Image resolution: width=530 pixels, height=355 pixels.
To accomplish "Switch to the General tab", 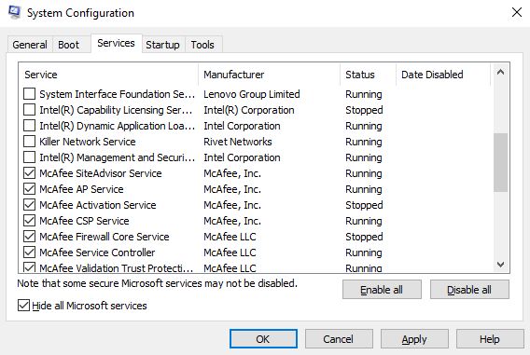I will (30, 45).
